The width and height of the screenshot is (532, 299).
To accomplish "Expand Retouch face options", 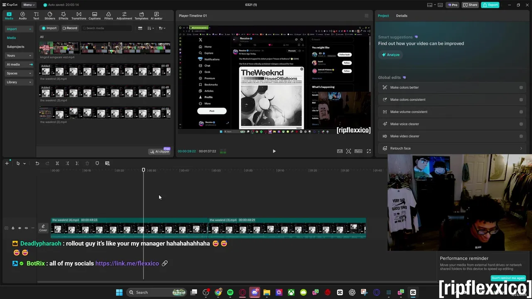I will 521,148.
